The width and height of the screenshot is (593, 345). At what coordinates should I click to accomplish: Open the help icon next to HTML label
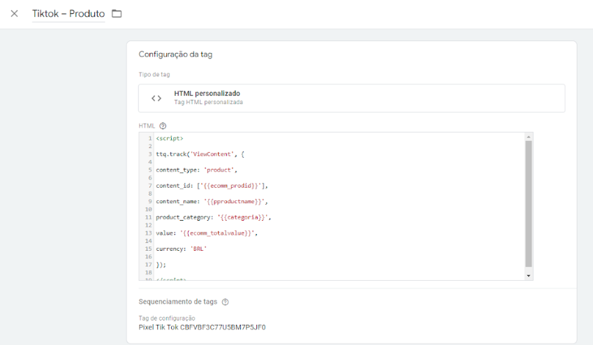pos(163,126)
